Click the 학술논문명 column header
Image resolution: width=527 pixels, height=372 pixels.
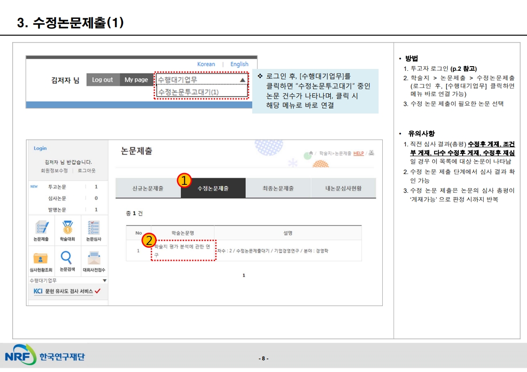(x=183, y=233)
